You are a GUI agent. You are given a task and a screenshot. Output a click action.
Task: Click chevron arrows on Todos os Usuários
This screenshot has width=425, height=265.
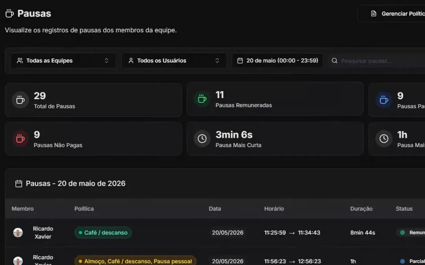click(217, 61)
